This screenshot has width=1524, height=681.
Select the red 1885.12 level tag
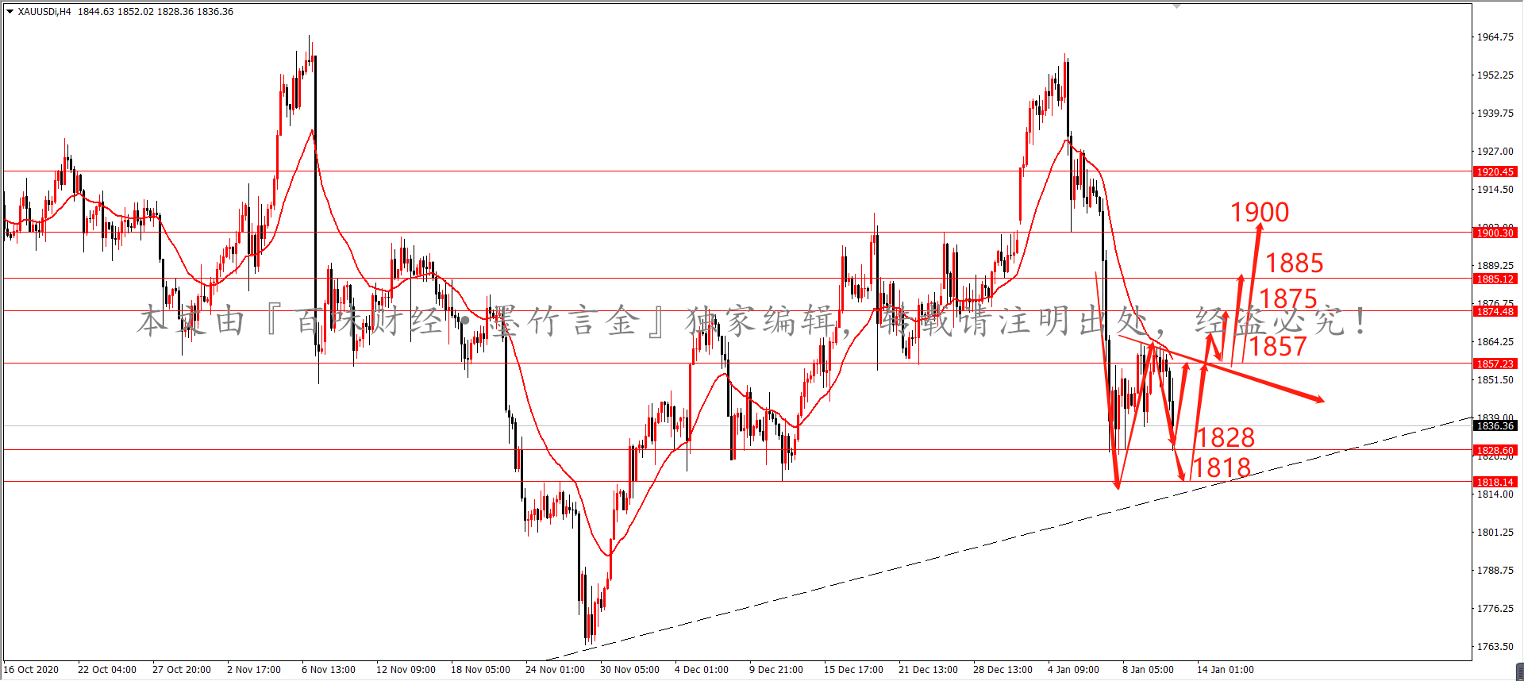coord(1495,279)
